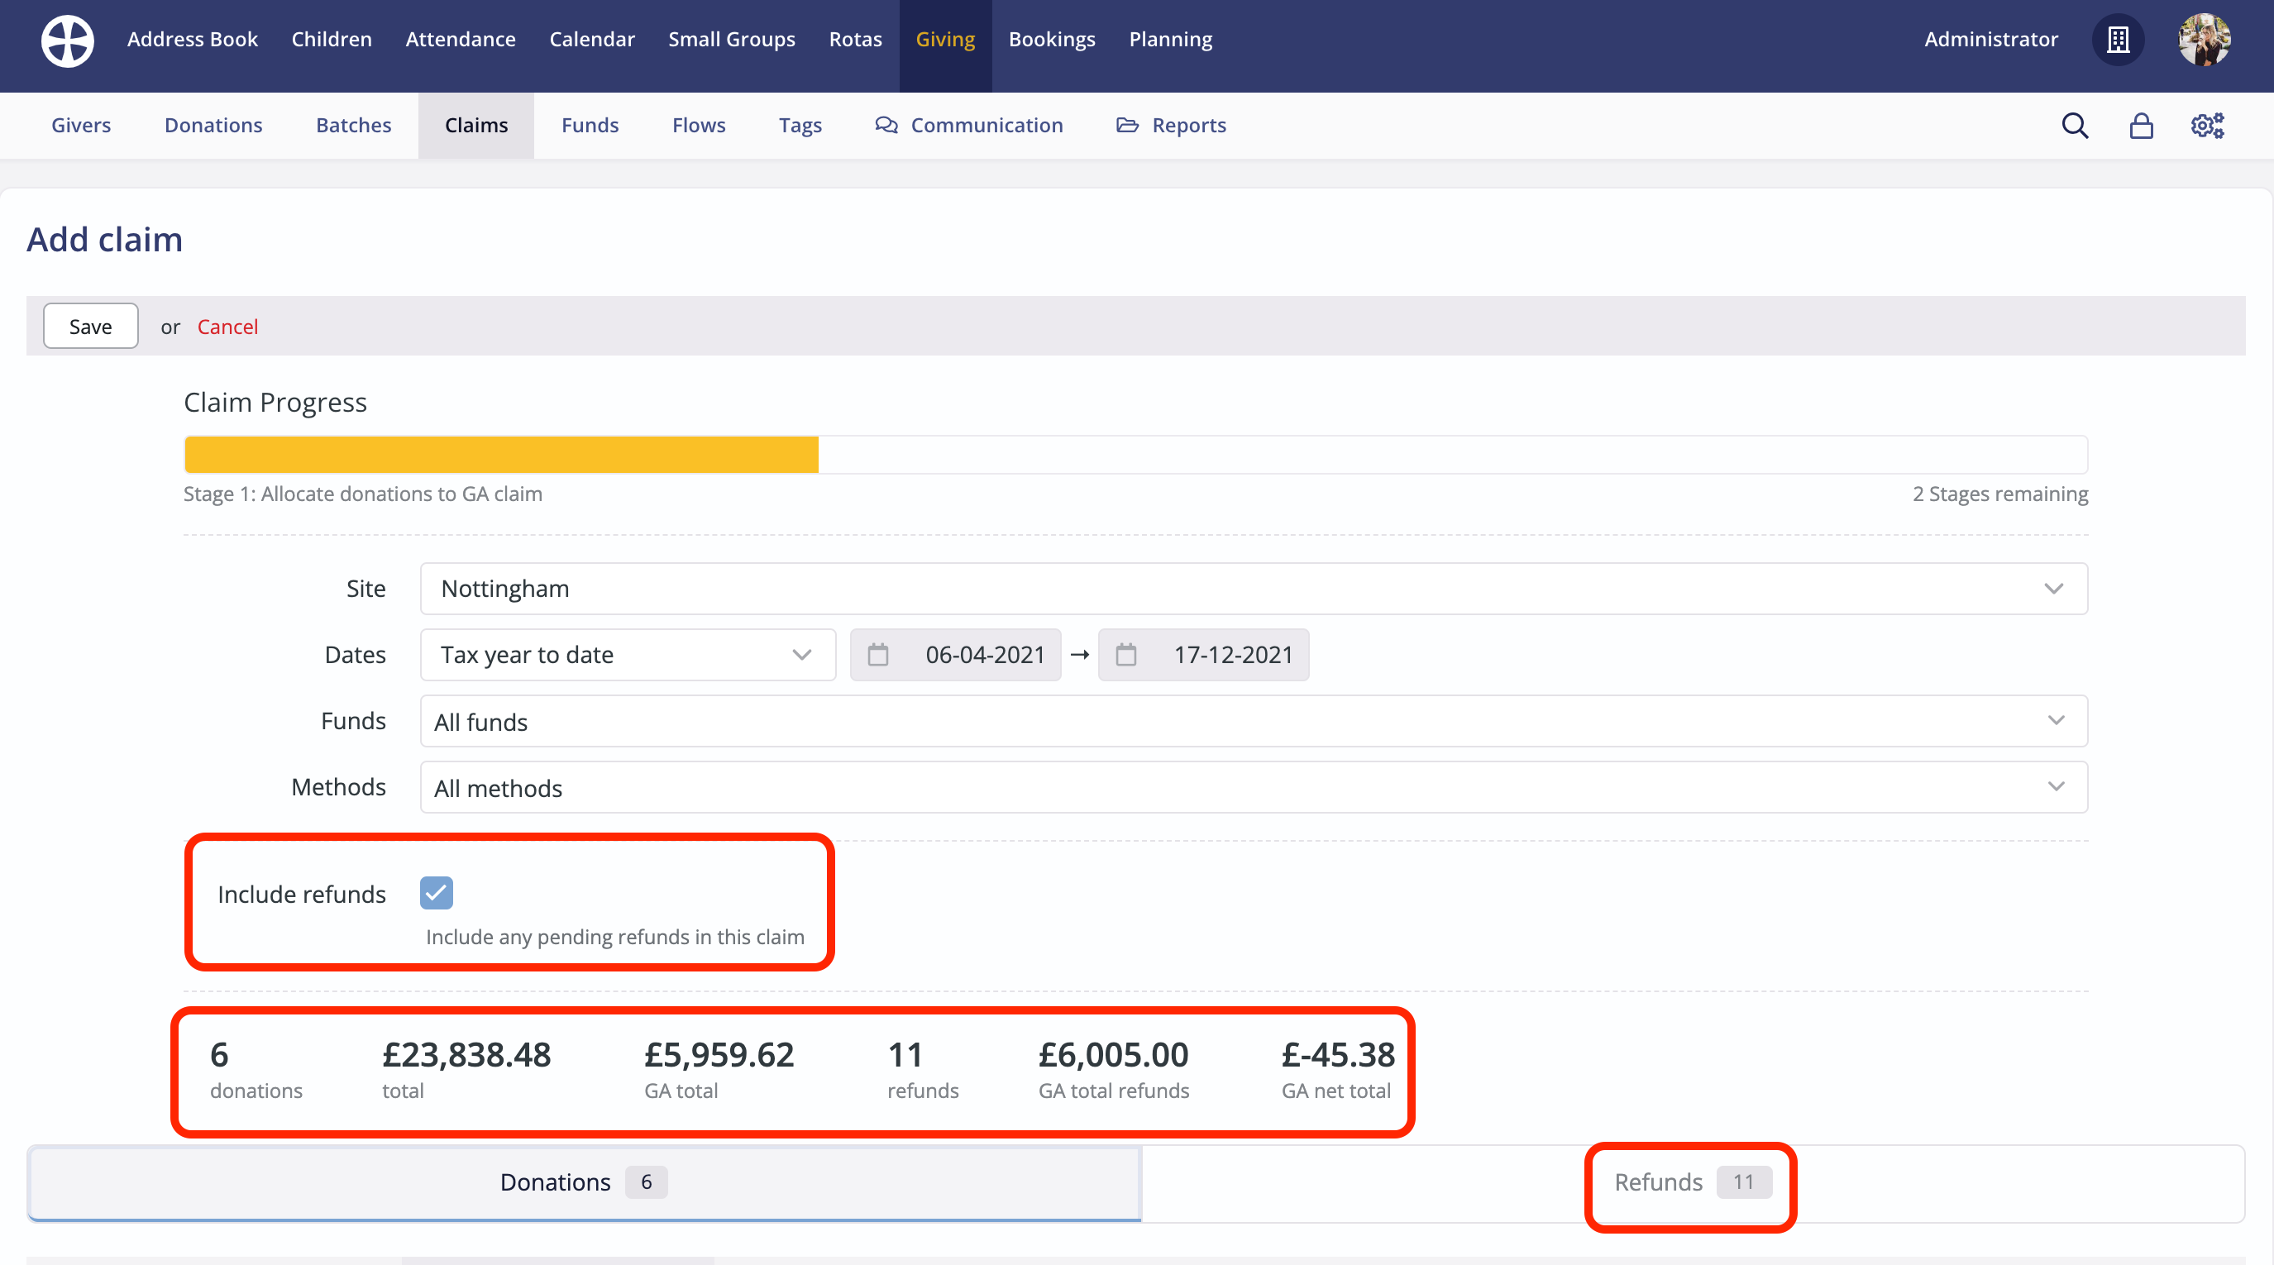Click the yellow Claim Progress bar
The width and height of the screenshot is (2274, 1265).
click(501, 455)
